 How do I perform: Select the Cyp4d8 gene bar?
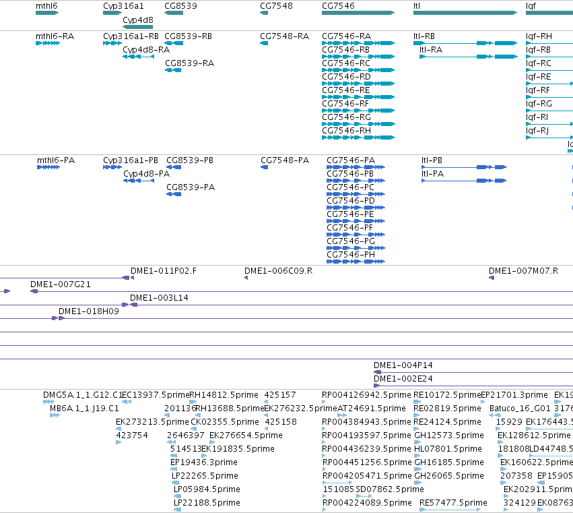pos(137,27)
